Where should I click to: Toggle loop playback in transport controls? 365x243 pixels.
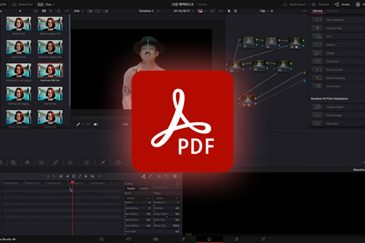[x=80, y=176]
